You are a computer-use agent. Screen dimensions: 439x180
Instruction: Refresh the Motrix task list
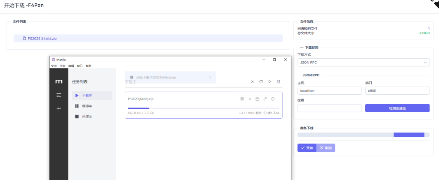point(261,82)
